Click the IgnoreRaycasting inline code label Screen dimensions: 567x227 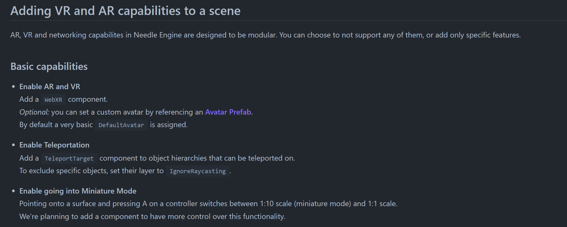click(197, 171)
